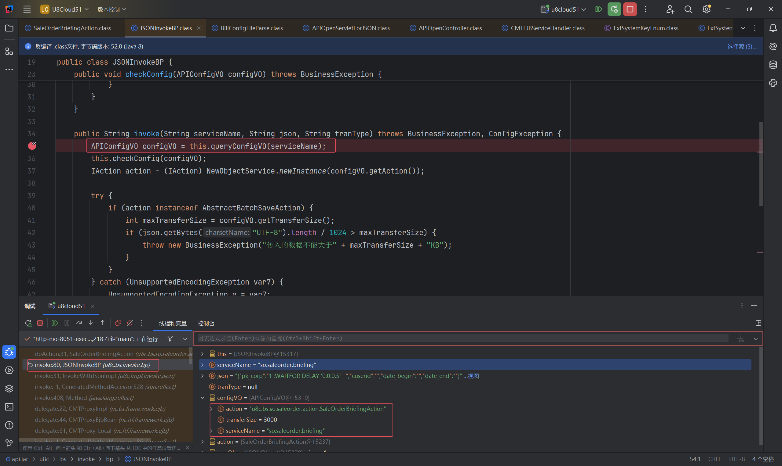Open the main hamburger menu
782x466 pixels.
click(x=27, y=9)
